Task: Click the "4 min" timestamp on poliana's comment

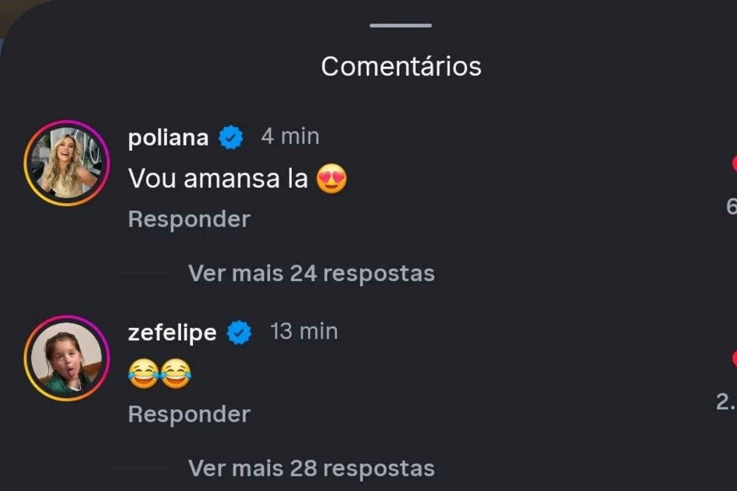Action: (x=290, y=136)
